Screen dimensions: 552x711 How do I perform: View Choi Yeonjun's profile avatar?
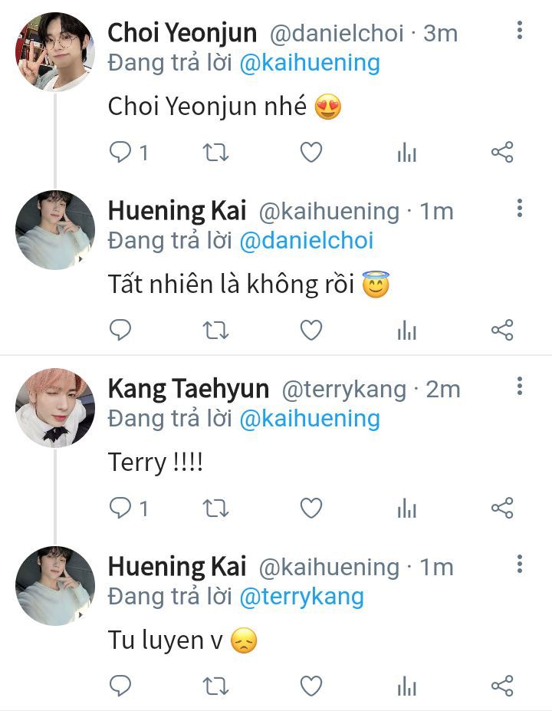55,52
